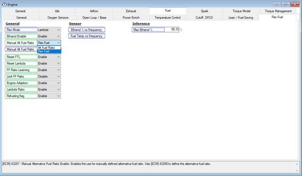This screenshot has width=302, height=176.
Task: Open the Limit FF Ratio dropdown
Action: (x=49, y=76)
